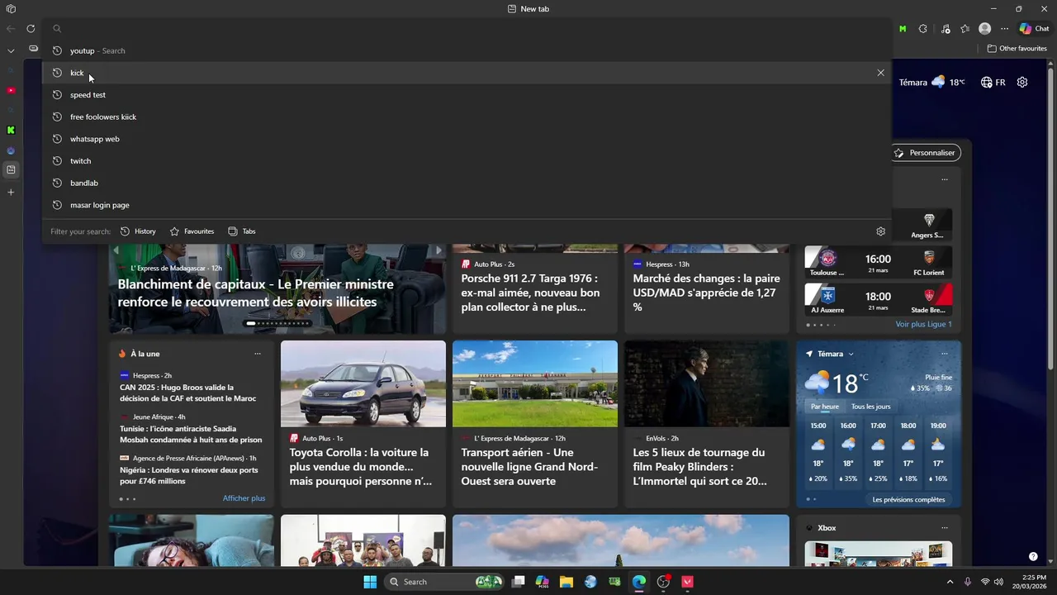The image size is (1057, 595).
Task: Open Toyota Corolla car thumbnail
Action: point(363,383)
